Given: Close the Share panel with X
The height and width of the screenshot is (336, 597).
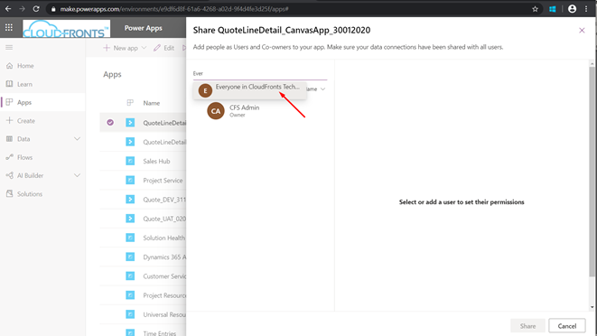Looking at the screenshot, I should click(582, 30).
